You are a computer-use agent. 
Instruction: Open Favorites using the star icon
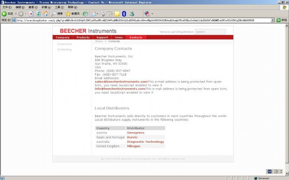tap(68, 14)
